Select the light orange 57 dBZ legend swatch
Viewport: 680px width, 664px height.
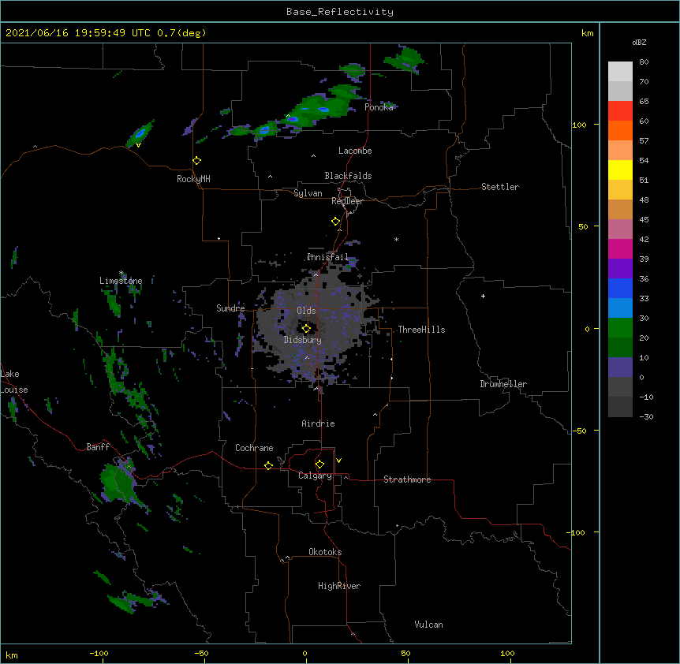620,151
